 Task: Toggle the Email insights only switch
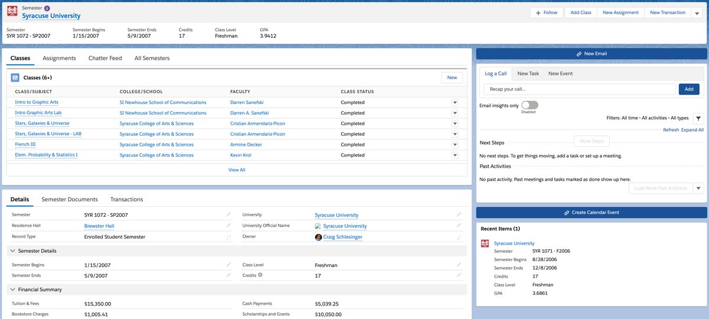tap(529, 105)
